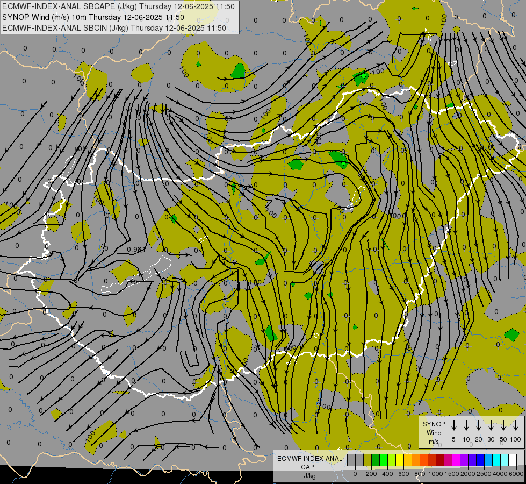This screenshot has width=526, height=484.
Task: Click the wind arrow above the 50 label
Action: click(x=503, y=425)
